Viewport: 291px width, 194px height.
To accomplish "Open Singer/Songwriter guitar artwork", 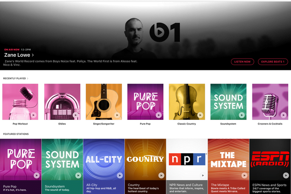I will pos(104,101).
